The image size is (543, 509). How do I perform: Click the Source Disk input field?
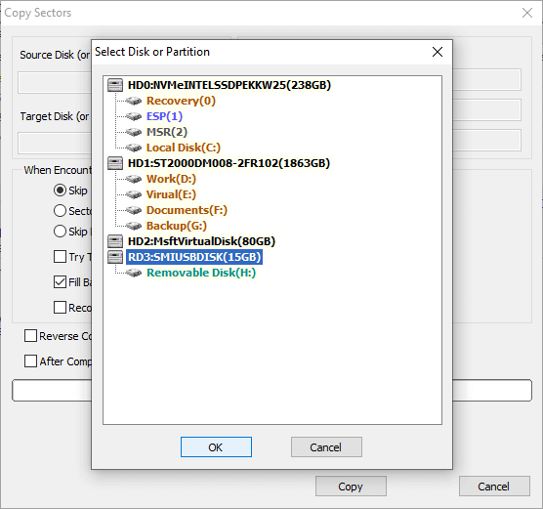tap(55, 83)
